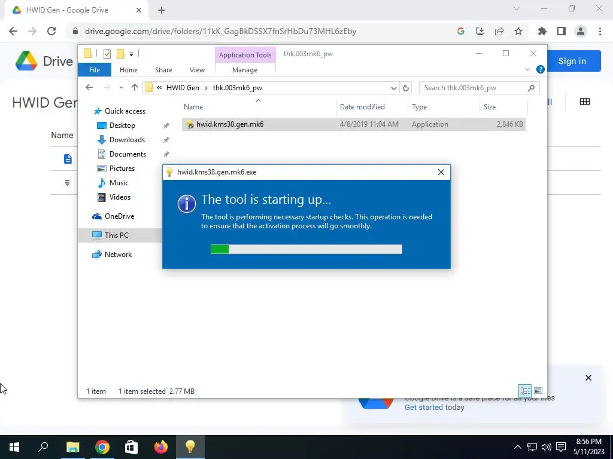Switch Explorer to details view icon
This screenshot has height=459, width=613.
(525, 391)
